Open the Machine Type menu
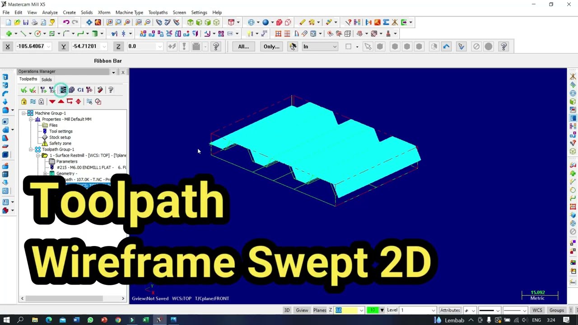 coord(129,13)
